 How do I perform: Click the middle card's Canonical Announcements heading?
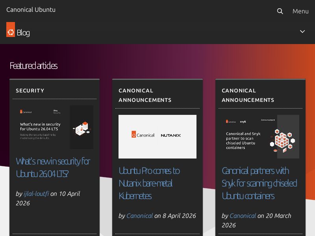[x=145, y=95]
